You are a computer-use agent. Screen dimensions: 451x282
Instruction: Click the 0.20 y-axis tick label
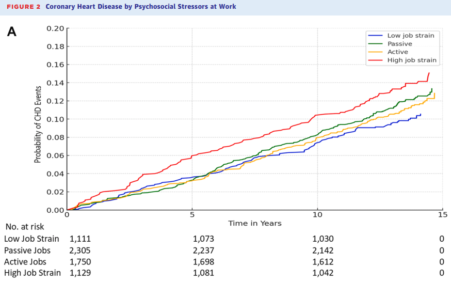coord(55,28)
